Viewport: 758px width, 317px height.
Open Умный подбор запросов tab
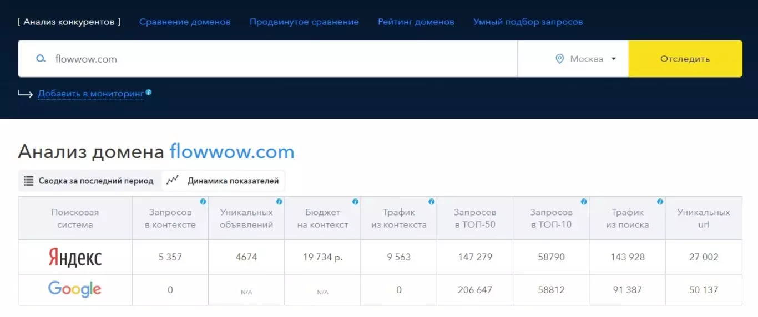528,22
